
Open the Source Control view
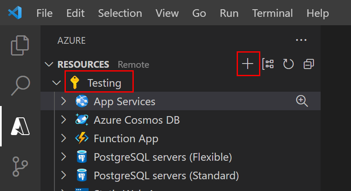point(20,167)
